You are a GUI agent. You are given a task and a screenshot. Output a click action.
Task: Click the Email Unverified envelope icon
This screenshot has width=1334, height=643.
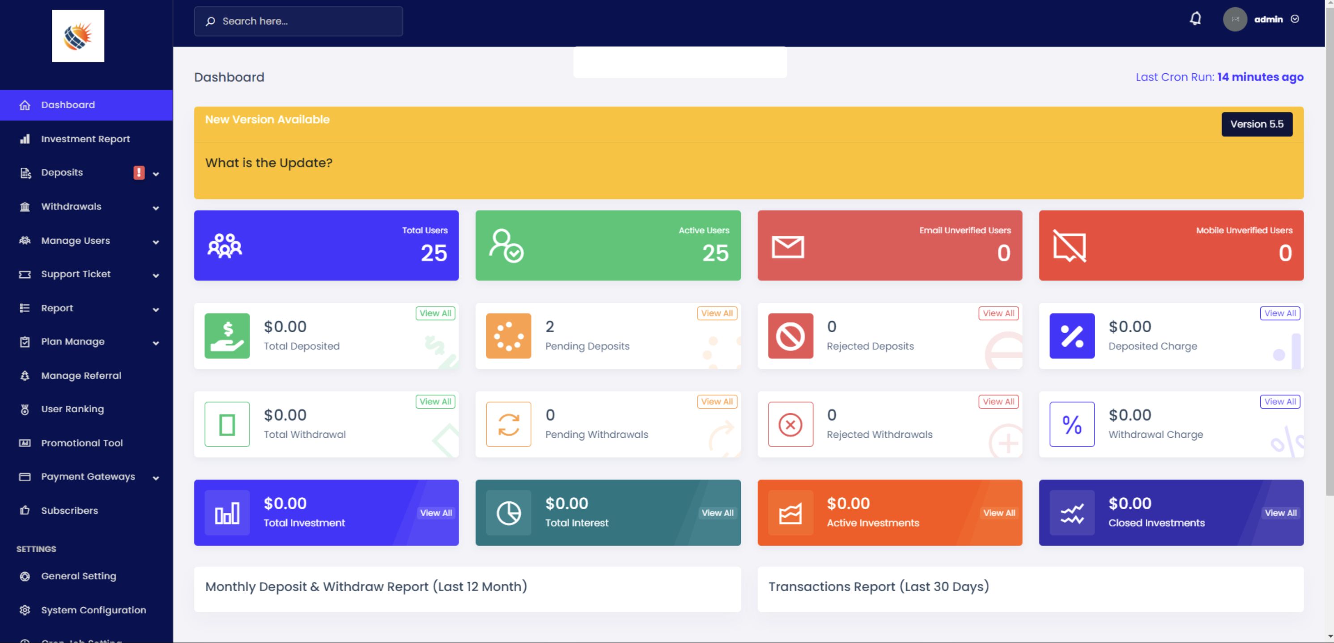point(788,247)
